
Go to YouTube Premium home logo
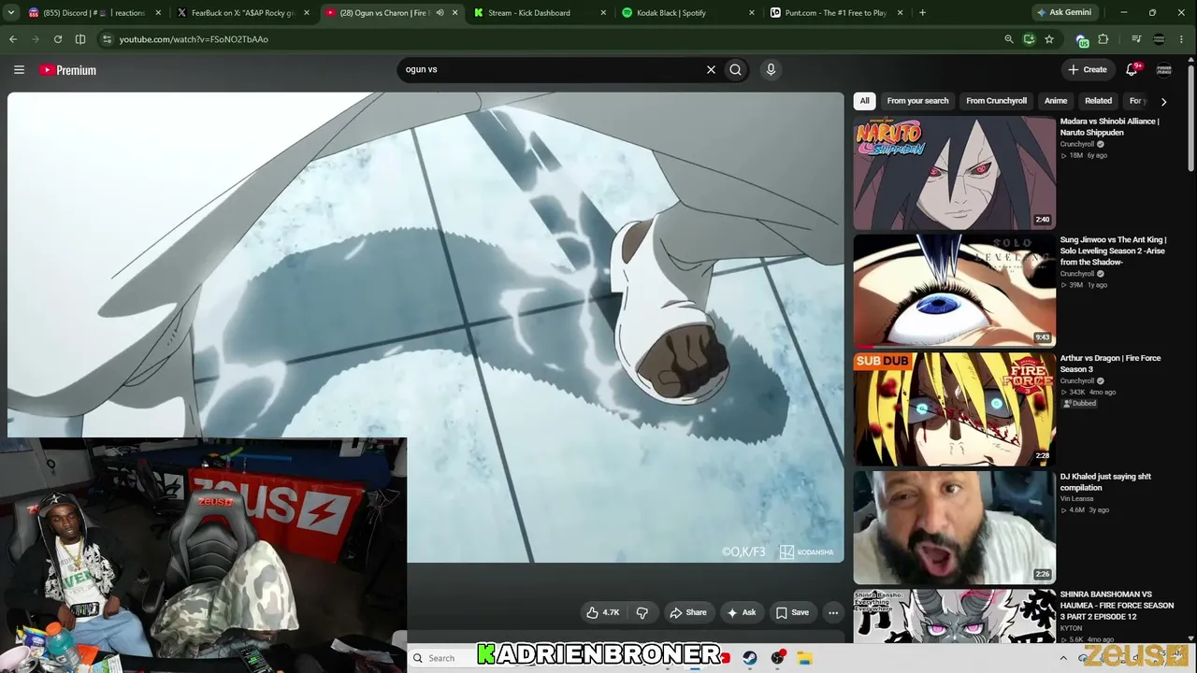tap(67, 70)
